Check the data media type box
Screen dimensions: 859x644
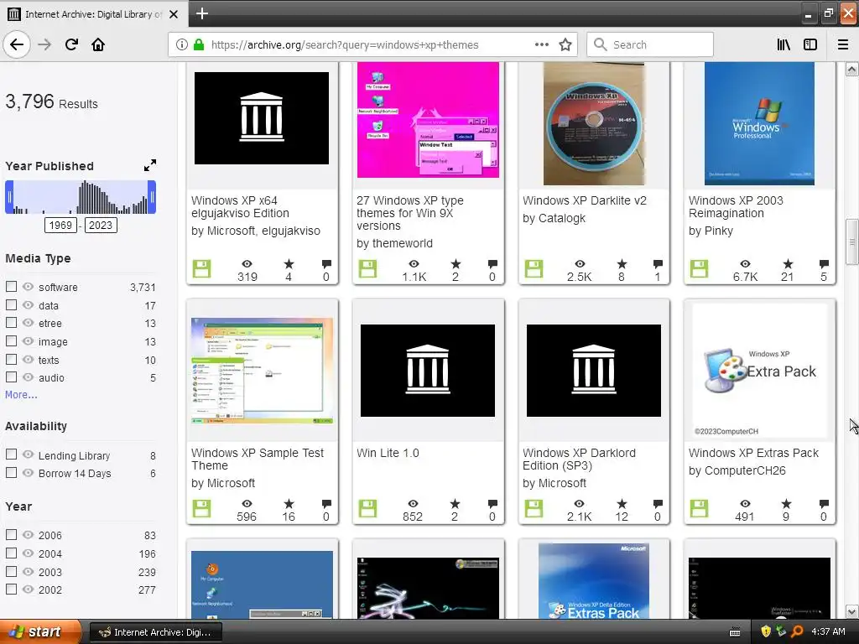(x=11, y=304)
